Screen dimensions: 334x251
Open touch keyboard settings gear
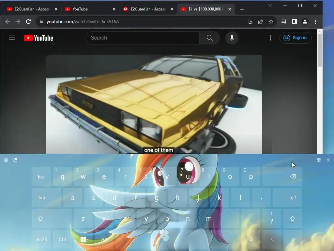click(x=6, y=160)
